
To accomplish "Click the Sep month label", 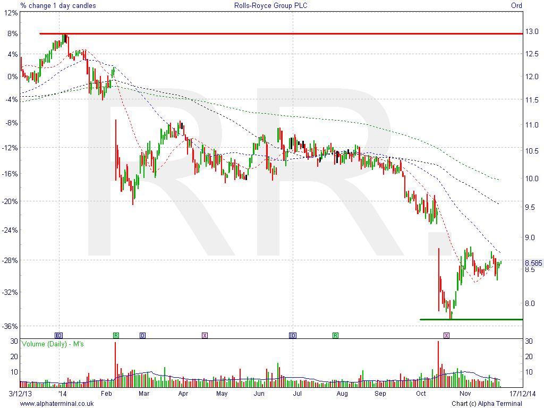I will pyautogui.click(x=380, y=394).
